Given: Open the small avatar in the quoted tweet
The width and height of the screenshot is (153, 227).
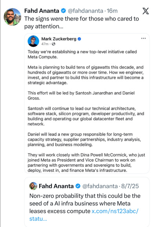Looking at the screenshot, I should coord(33,186).
